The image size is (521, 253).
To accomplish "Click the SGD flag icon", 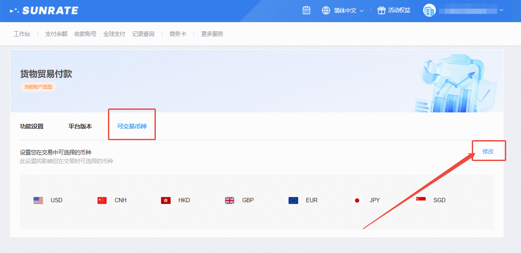I will pyautogui.click(x=421, y=200).
